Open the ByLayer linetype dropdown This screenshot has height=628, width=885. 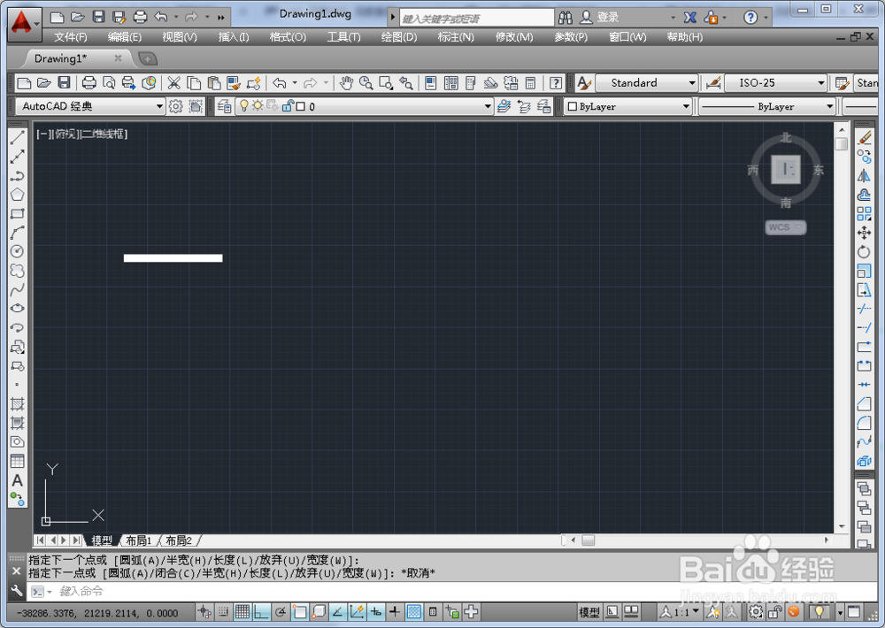(x=766, y=106)
